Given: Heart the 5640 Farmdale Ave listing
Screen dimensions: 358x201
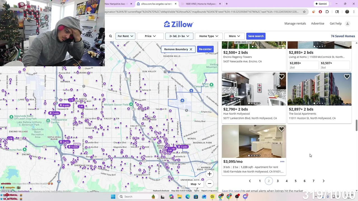Looking at the screenshot, I should coord(281,129).
